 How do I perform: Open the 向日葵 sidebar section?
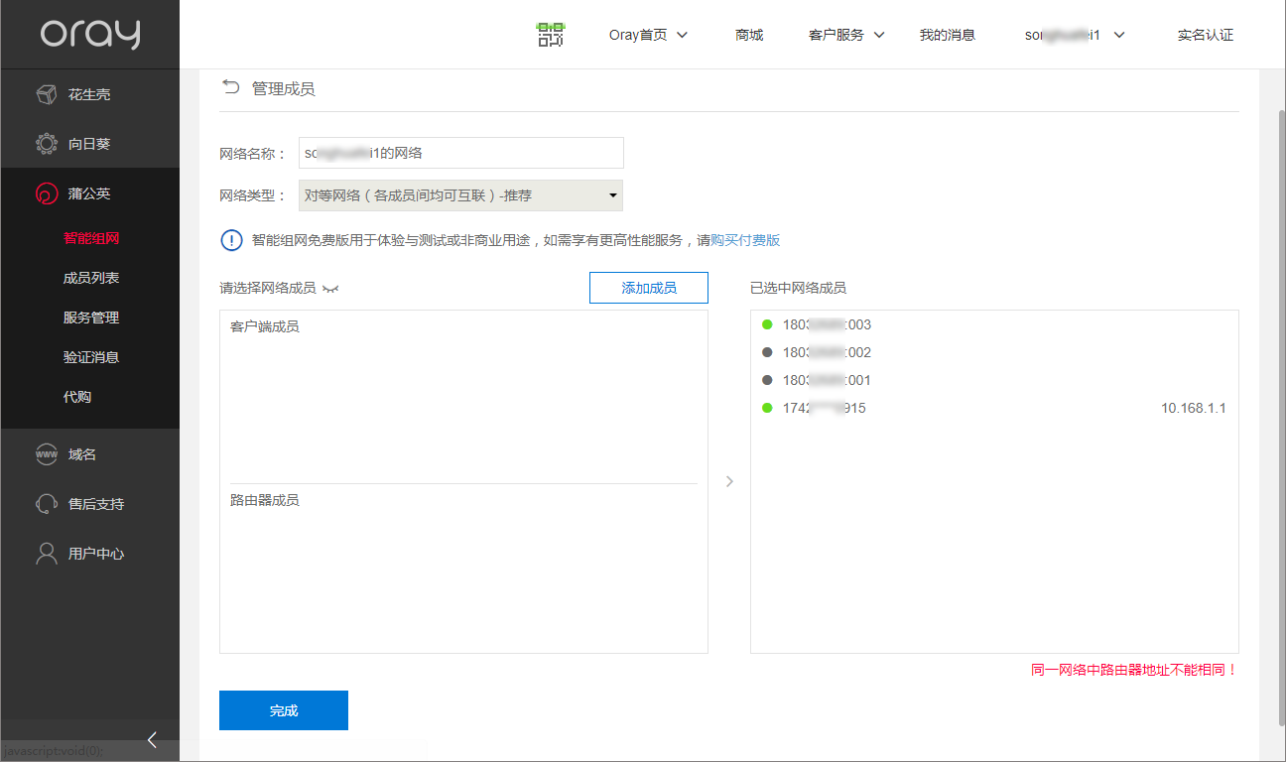coord(89,144)
